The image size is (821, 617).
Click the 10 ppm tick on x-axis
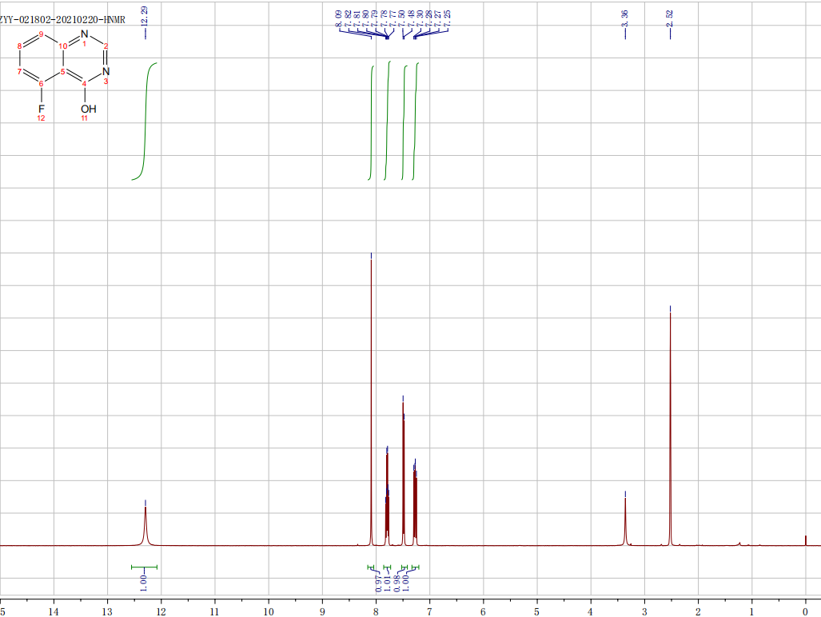[268, 611]
